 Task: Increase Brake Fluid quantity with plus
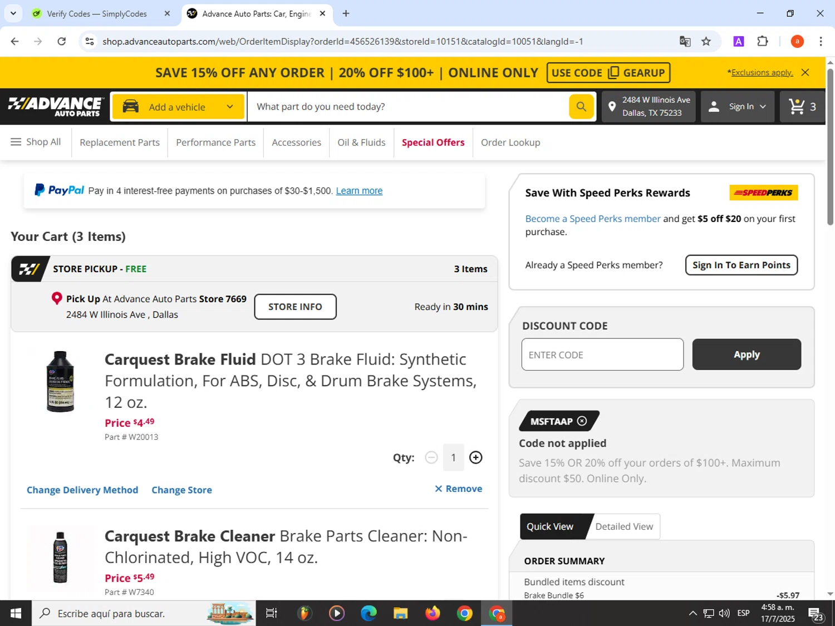pyautogui.click(x=475, y=457)
